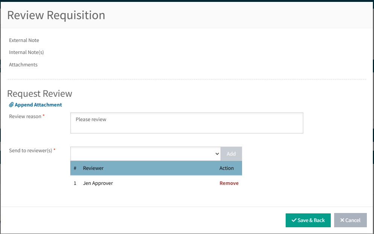Click the Review reason text area
The height and width of the screenshot is (234, 374).
[186, 123]
